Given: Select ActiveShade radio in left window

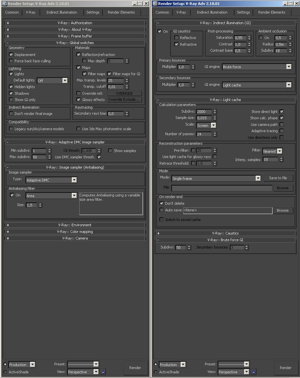Looking at the screenshot, I should pos(5,372).
